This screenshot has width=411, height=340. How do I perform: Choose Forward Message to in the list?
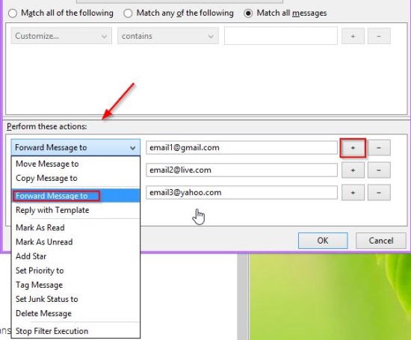[75, 196]
